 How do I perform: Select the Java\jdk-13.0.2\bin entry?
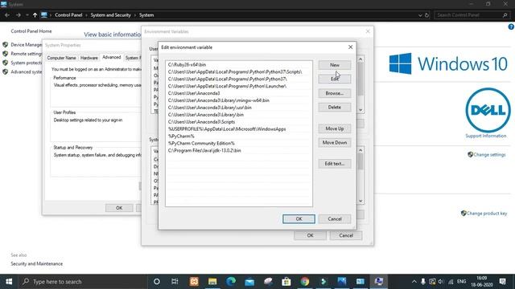[239, 151]
